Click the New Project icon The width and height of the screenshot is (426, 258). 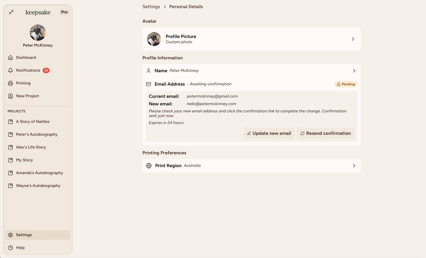11,96
